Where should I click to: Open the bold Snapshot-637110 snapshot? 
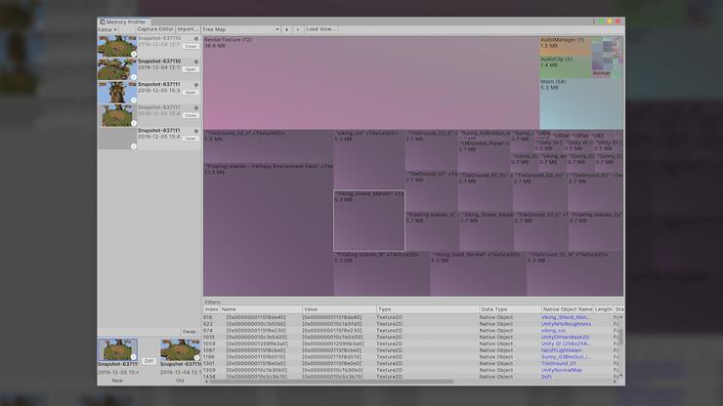[x=191, y=69]
